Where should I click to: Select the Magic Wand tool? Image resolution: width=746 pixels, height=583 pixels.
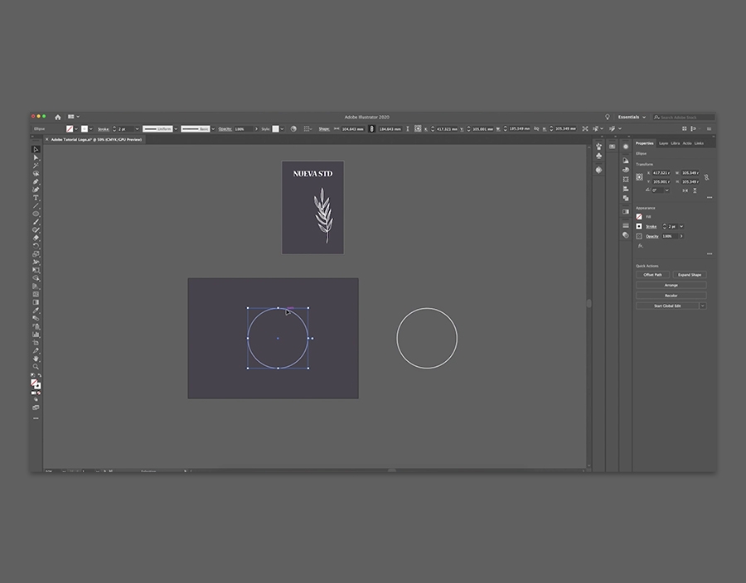36,166
